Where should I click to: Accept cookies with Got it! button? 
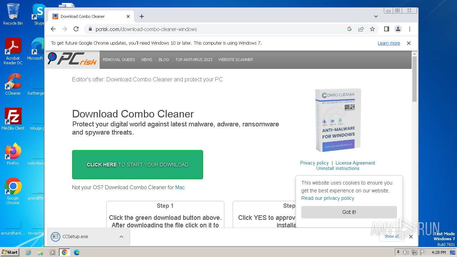[349, 212]
